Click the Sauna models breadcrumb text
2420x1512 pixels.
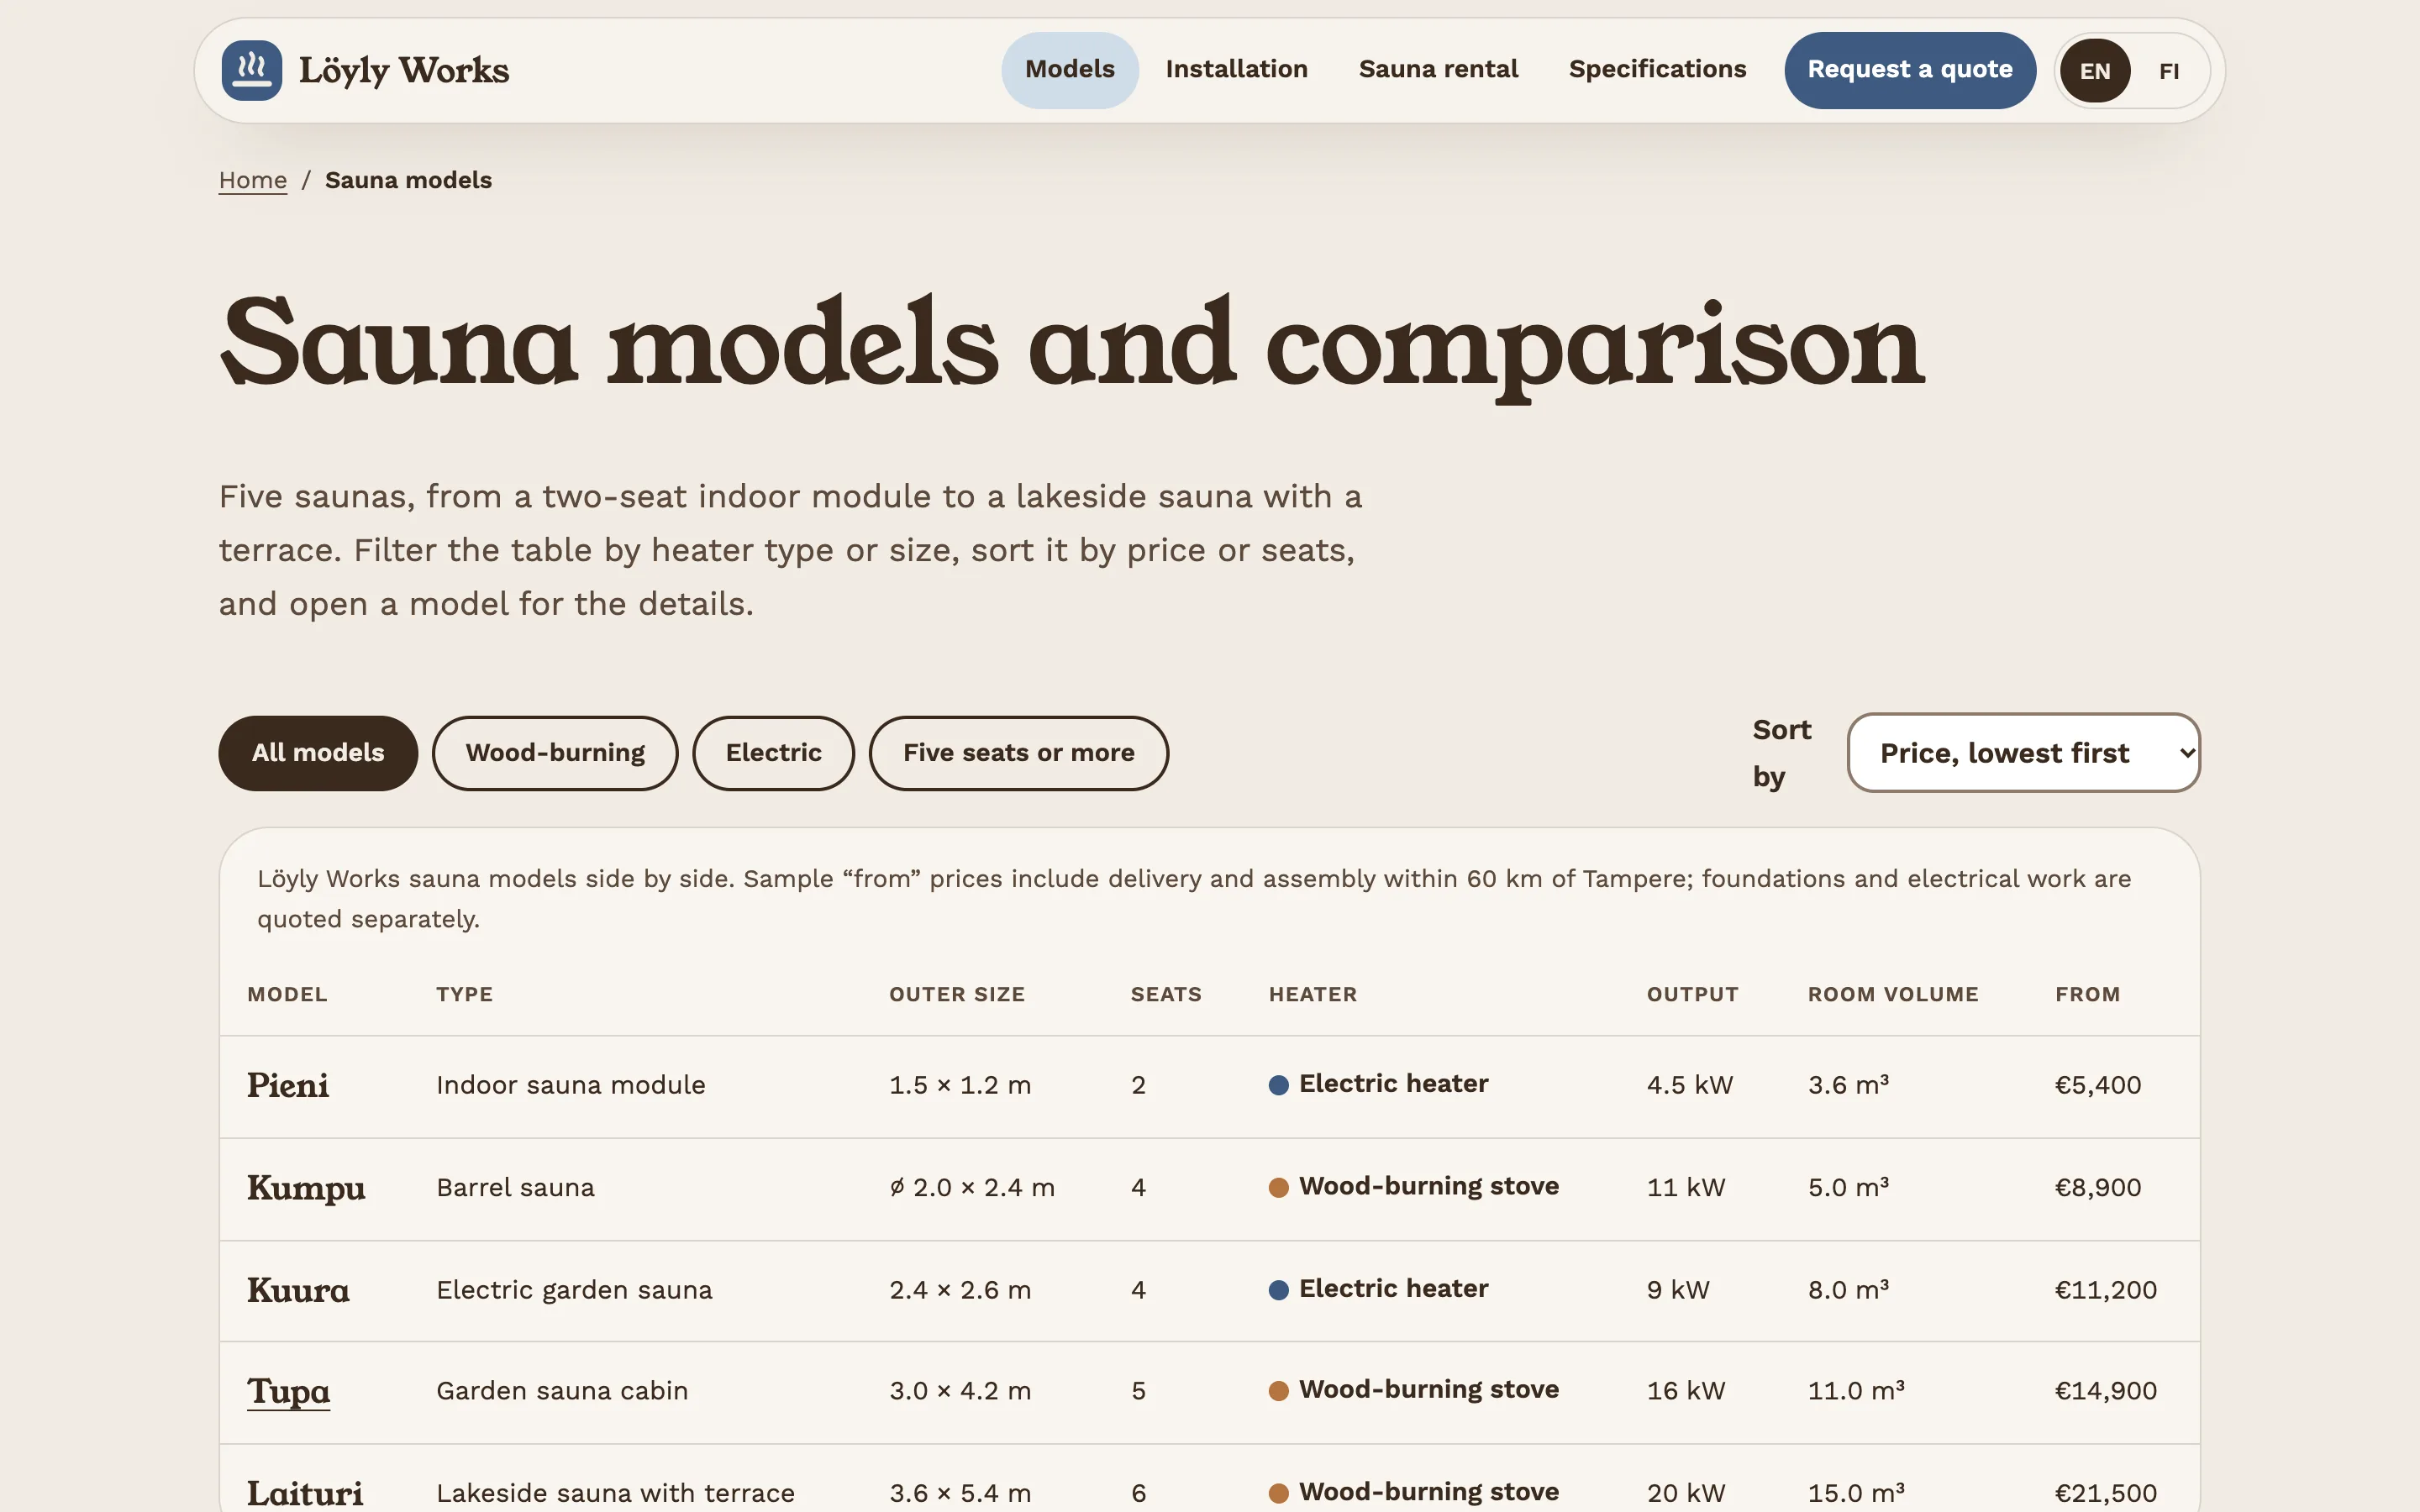(408, 180)
